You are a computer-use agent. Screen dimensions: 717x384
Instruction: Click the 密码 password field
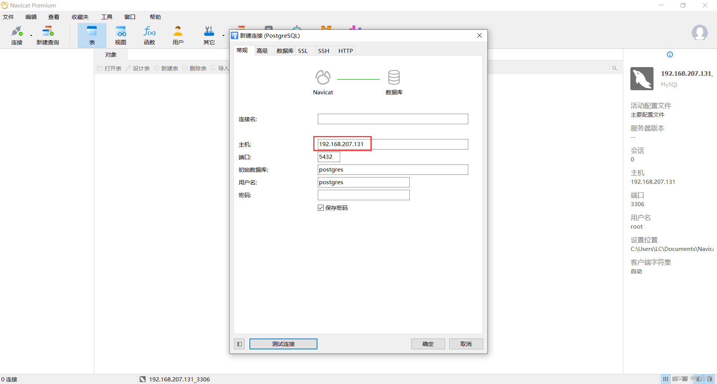[x=364, y=195]
